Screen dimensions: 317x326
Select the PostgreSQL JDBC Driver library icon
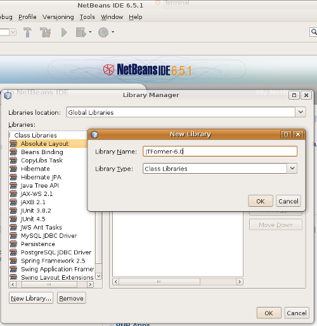pos(13,252)
